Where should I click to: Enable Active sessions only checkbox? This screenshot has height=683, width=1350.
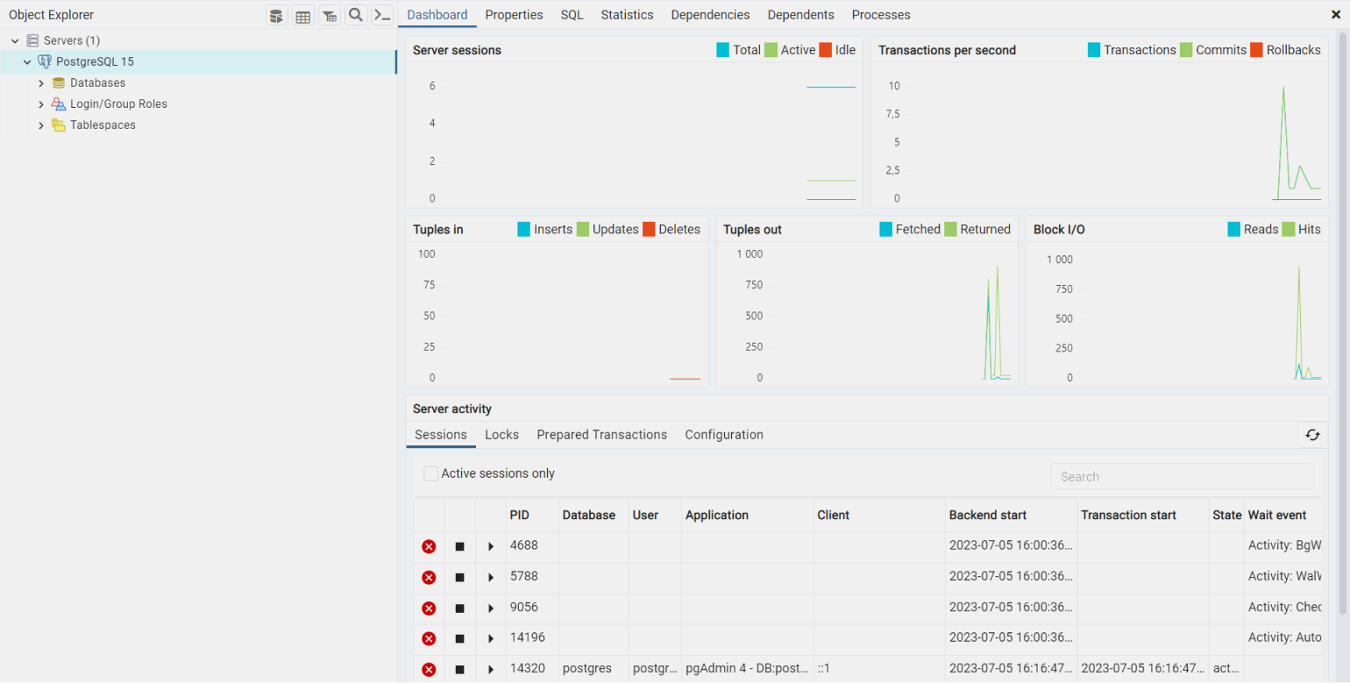pos(430,473)
